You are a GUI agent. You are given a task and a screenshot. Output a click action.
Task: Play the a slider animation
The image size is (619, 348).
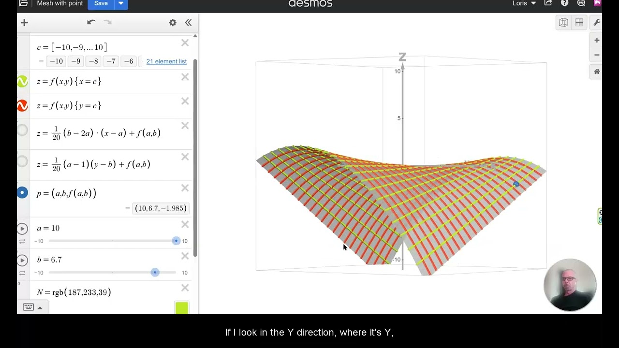click(22, 229)
